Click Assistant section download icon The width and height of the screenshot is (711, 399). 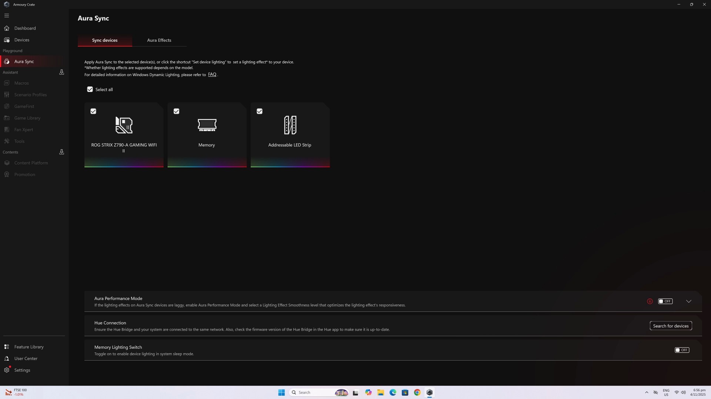[x=61, y=72]
